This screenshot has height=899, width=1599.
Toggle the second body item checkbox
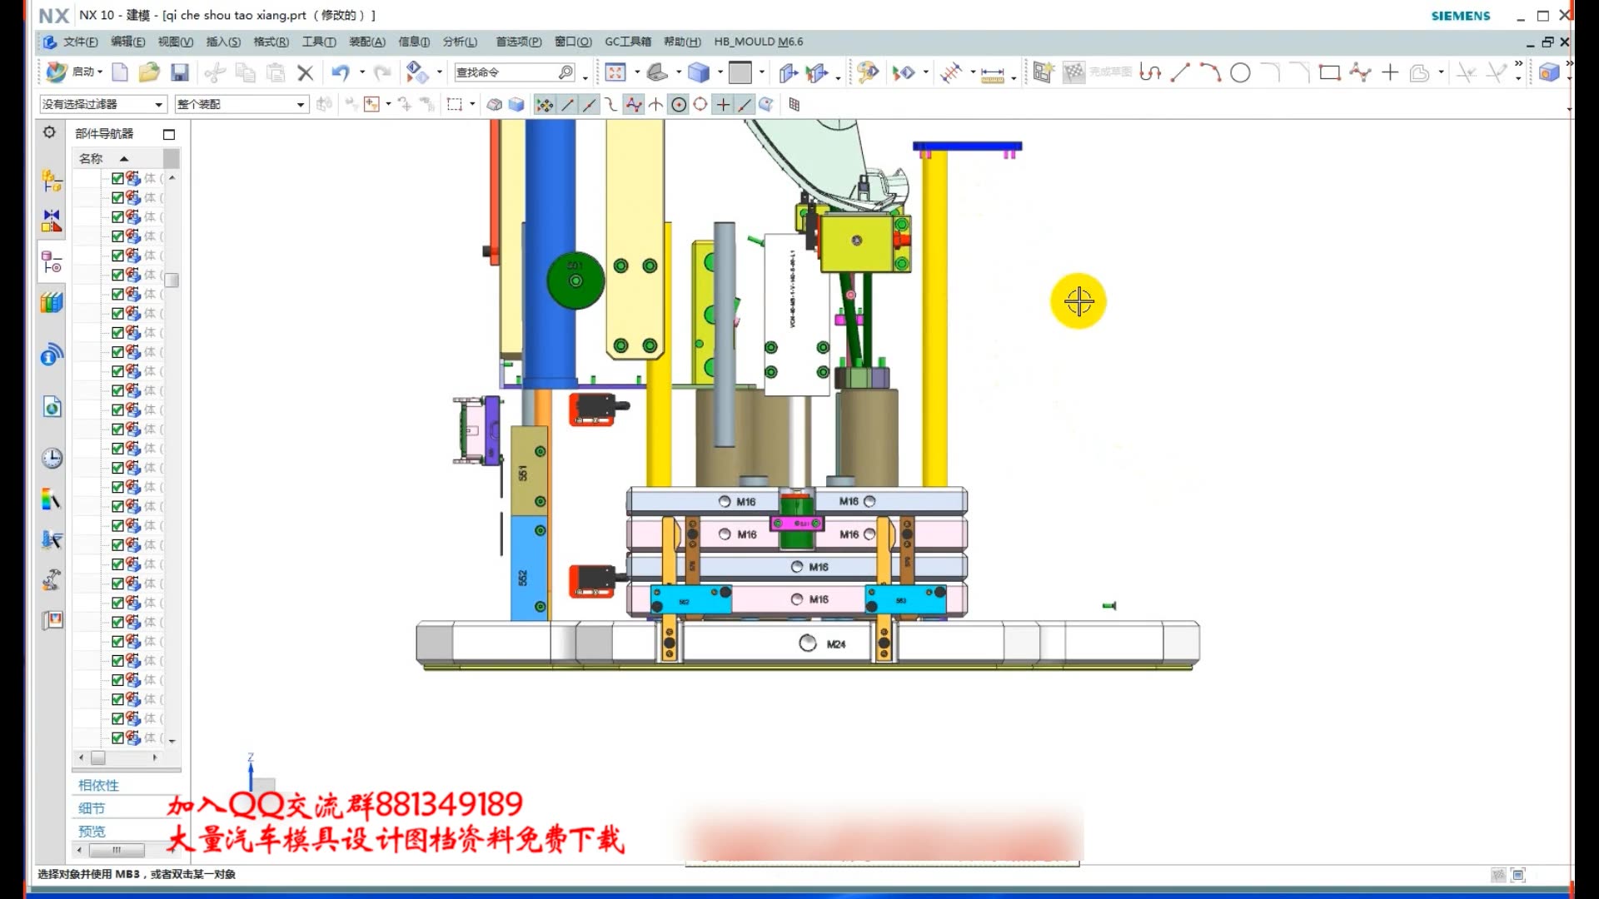(117, 197)
